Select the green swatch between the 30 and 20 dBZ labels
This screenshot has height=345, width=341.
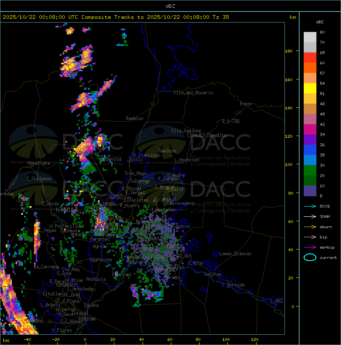[x=310, y=170]
